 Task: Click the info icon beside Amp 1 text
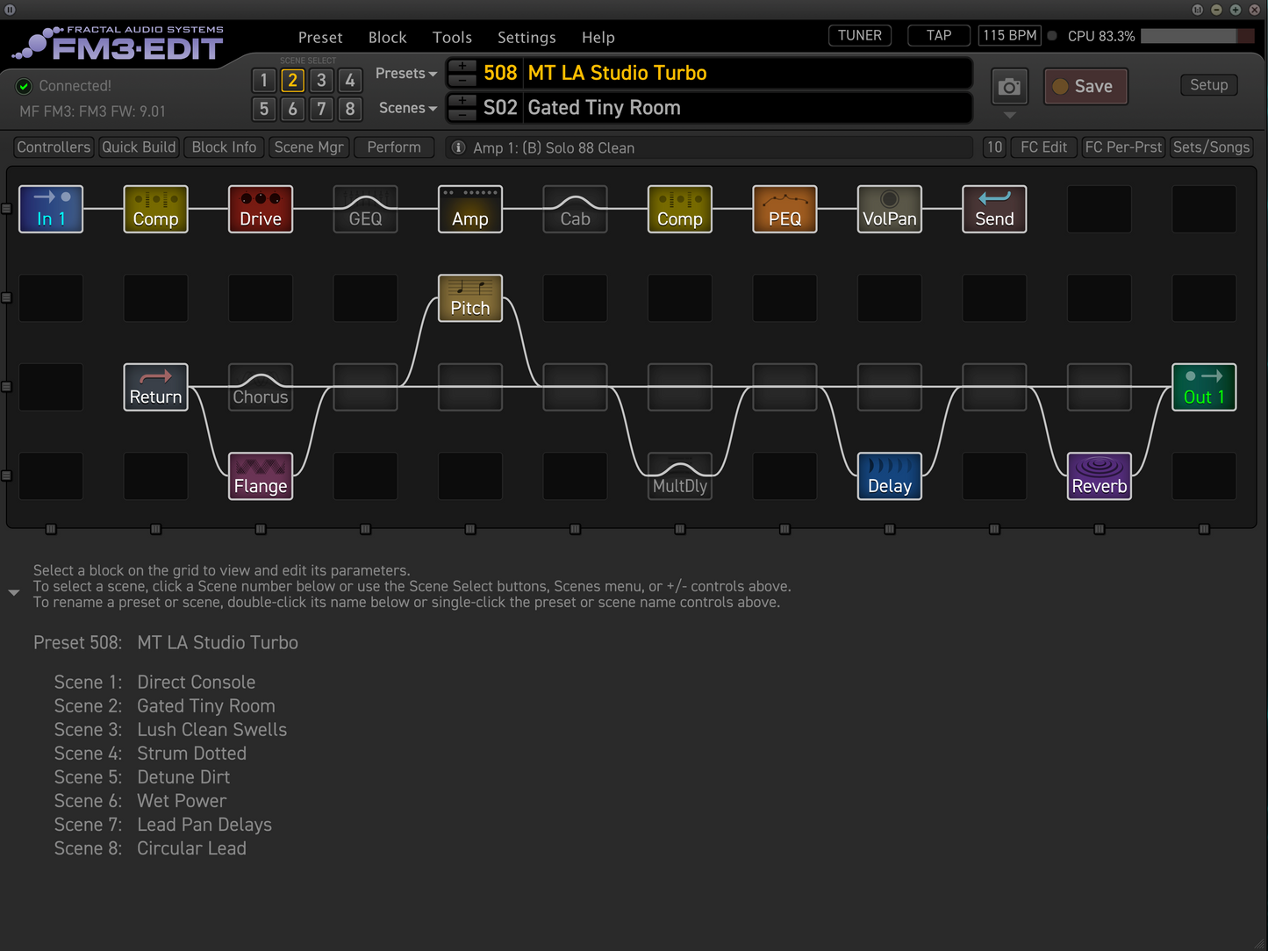[458, 147]
